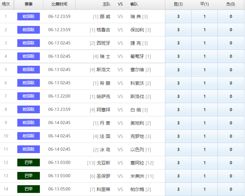
Task: Select win (3) for 希腊 vs 科索沃
Action: point(178,83)
